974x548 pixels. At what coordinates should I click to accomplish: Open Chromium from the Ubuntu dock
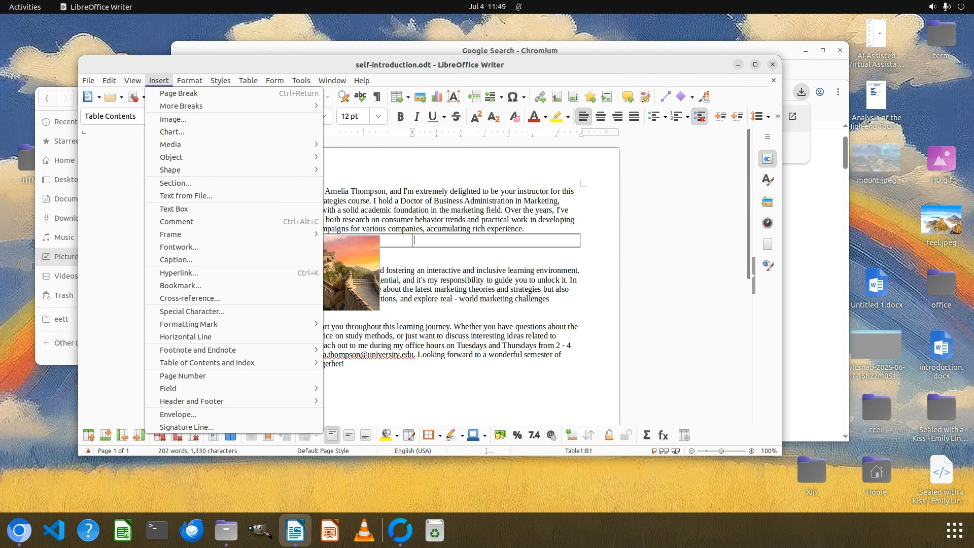19,531
